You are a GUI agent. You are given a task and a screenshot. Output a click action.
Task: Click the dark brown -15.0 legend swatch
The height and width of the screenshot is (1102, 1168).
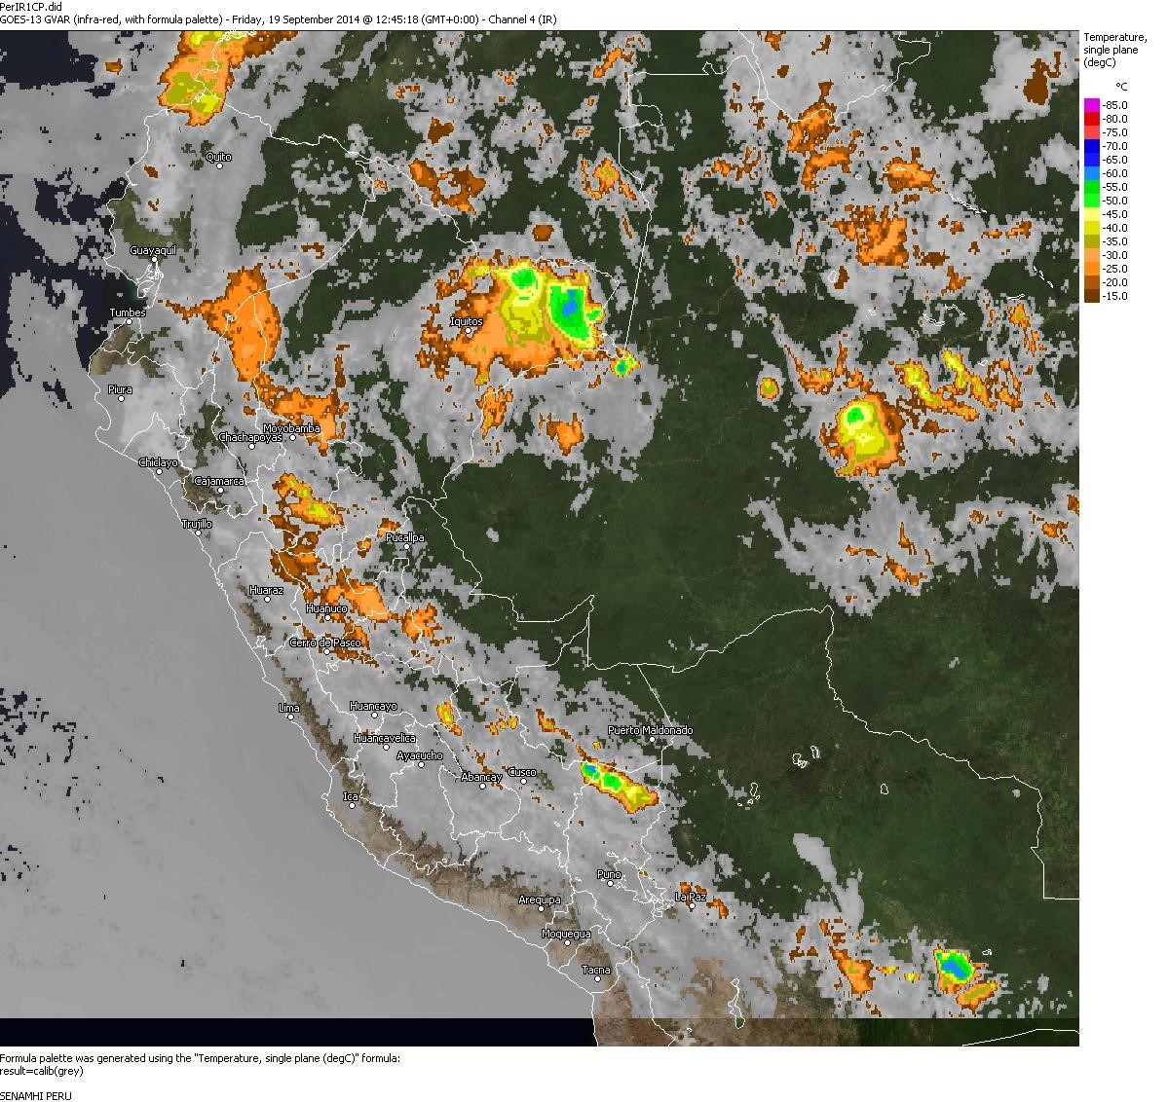click(1091, 296)
